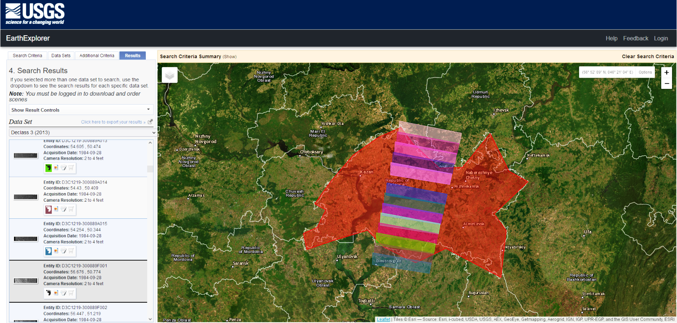
Task: Show browse overlay icon for scene D3C1219-300889A013
Action: (x=56, y=168)
